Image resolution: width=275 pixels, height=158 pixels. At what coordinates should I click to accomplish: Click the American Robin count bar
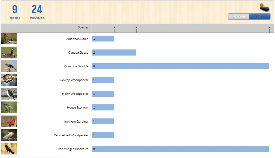[103, 39]
